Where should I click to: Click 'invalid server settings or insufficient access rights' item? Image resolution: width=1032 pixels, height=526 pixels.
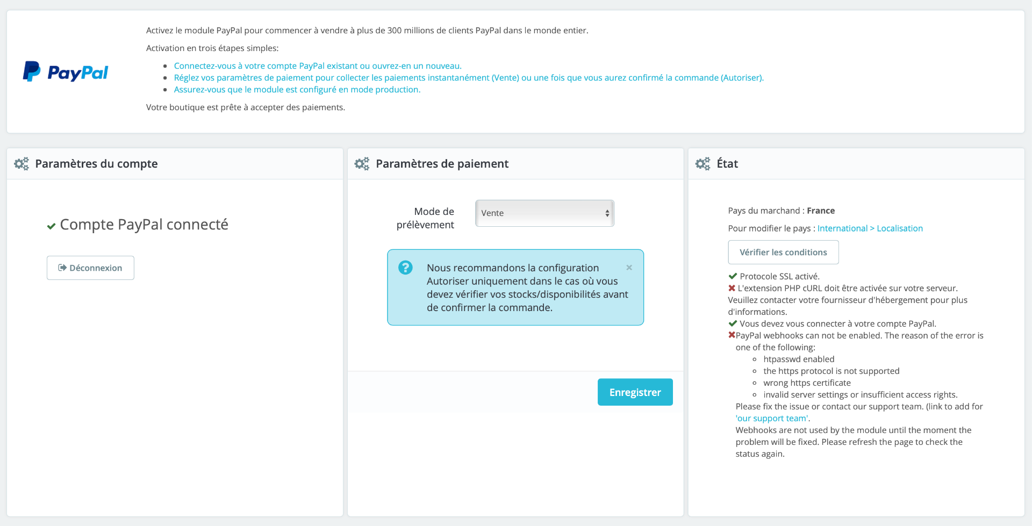tap(861, 394)
